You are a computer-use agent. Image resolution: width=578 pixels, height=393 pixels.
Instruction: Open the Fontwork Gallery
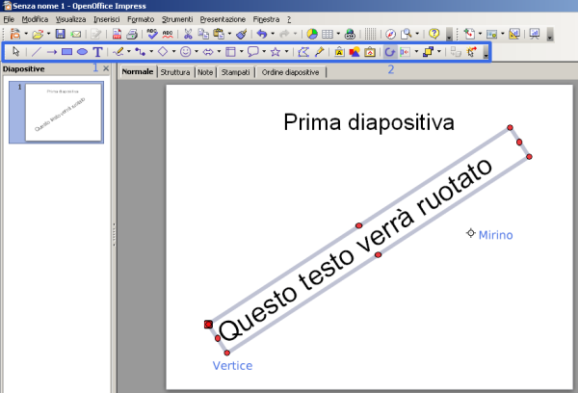341,52
